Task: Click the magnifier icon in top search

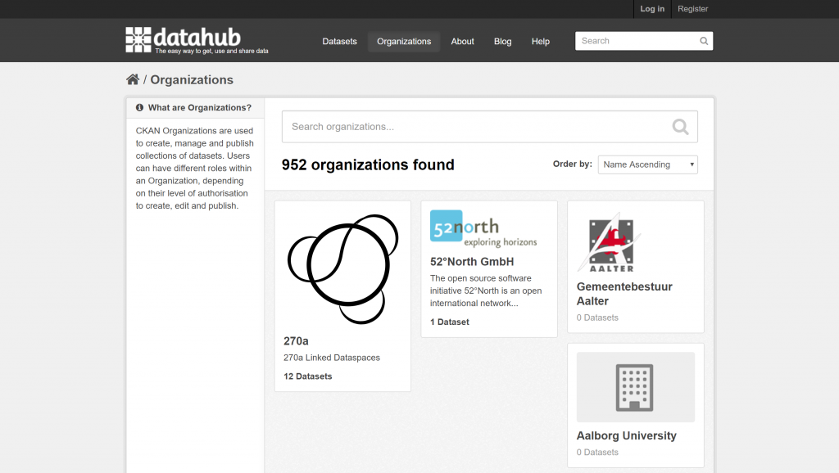Action: pos(704,41)
